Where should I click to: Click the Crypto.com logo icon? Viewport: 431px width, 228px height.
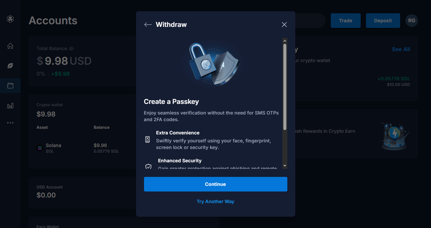[x=10, y=19]
